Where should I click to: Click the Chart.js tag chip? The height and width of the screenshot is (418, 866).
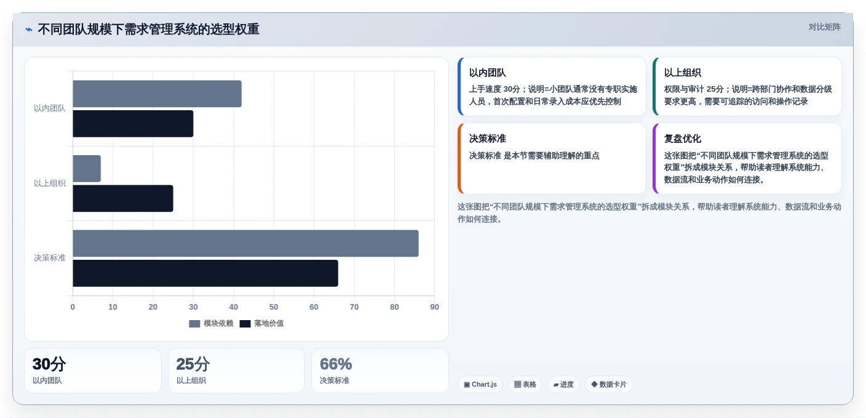[480, 384]
